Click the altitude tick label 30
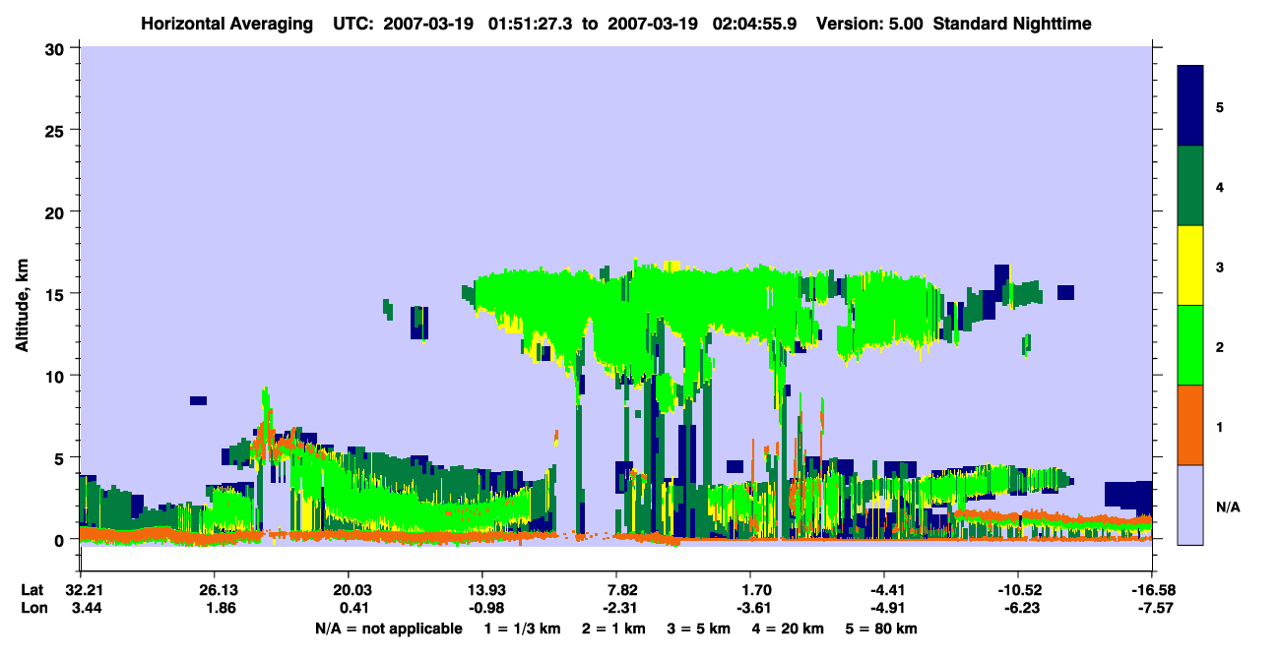 (x=57, y=48)
